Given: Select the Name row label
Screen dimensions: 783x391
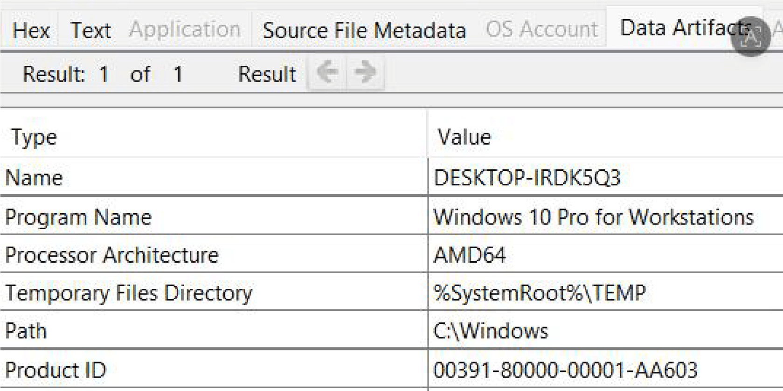Looking at the screenshot, I should [x=34, y=178].
